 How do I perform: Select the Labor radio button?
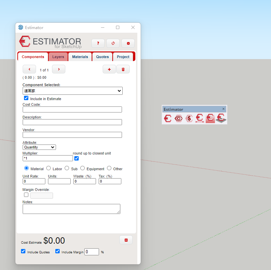point(49,168)
